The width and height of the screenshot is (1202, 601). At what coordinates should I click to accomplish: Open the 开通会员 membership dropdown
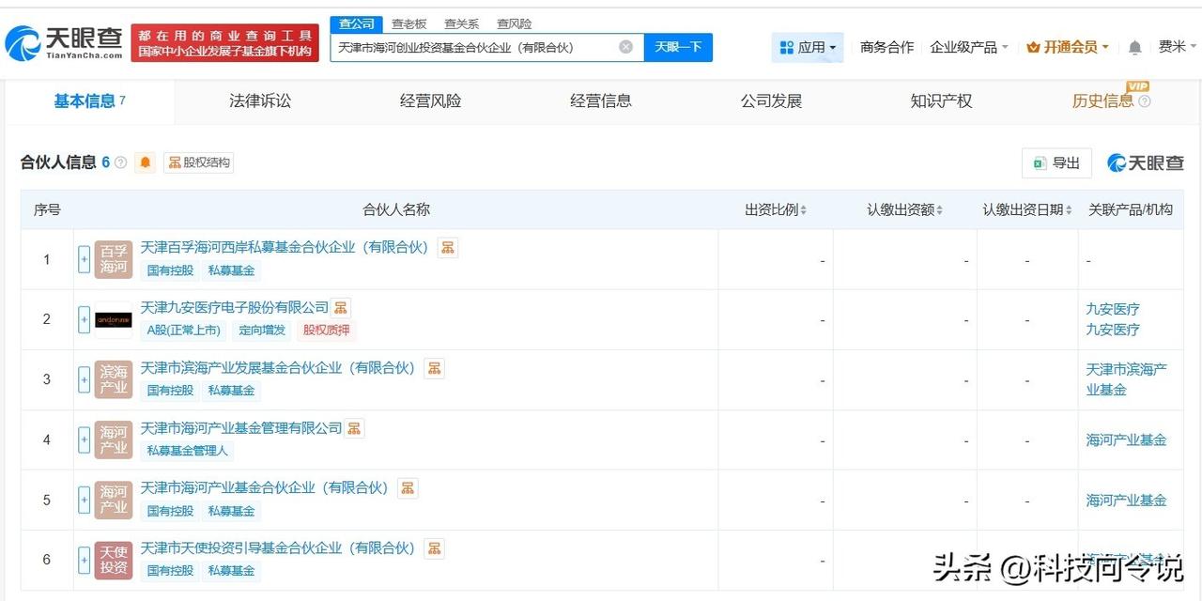(x=1068, y=47)
